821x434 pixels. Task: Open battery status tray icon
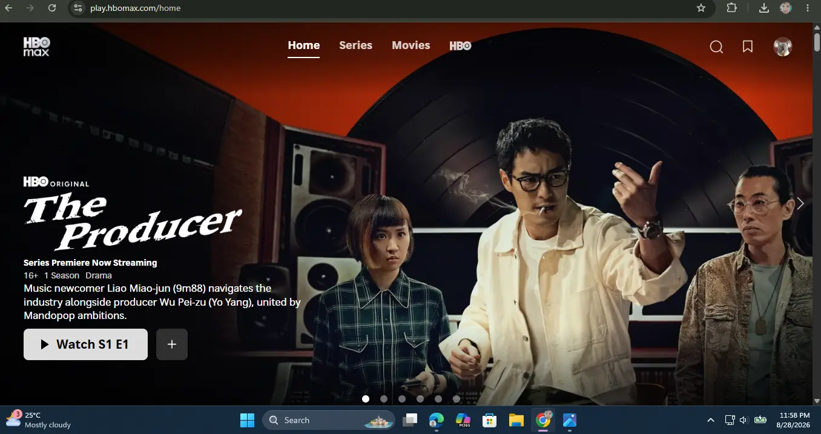coord(760,420)
